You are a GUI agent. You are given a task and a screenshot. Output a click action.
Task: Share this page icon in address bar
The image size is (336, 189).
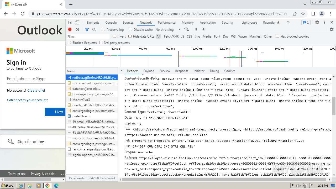click(295, 14)
